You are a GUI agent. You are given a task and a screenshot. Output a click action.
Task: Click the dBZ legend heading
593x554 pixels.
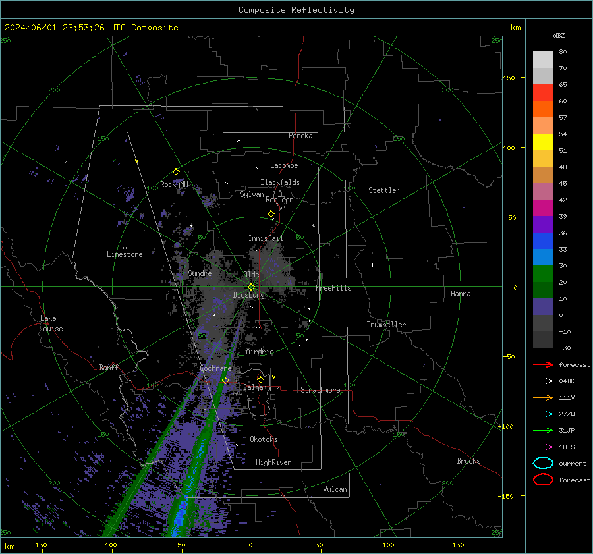click(x=559, y=35)
